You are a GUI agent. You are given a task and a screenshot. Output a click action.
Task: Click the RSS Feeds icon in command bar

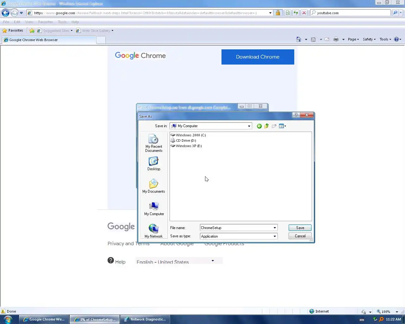[x=313, y=39]
